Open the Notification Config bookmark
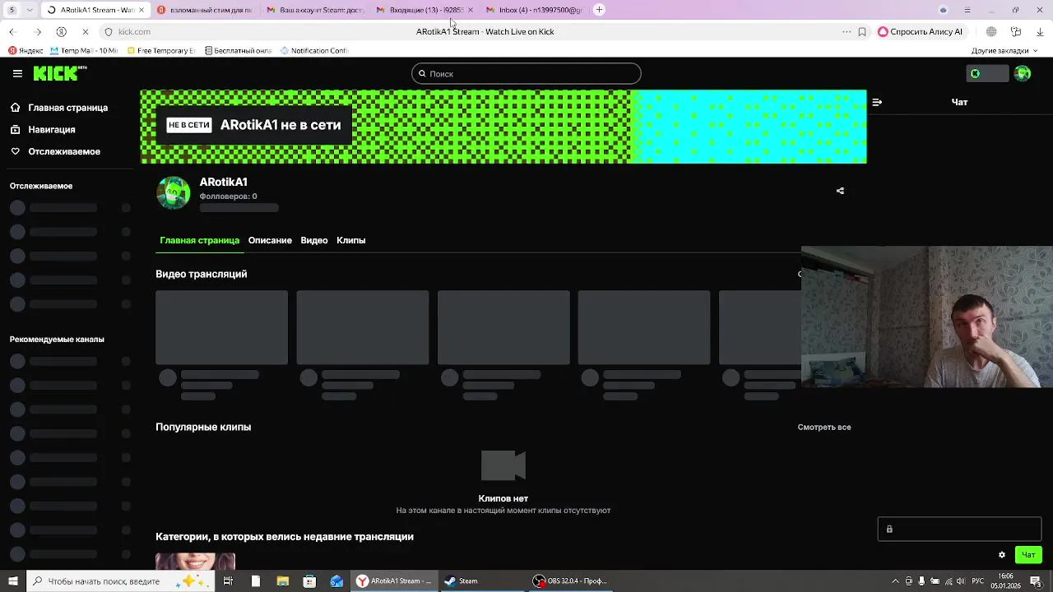This screenshot has height=592, width=1053. 314,50
